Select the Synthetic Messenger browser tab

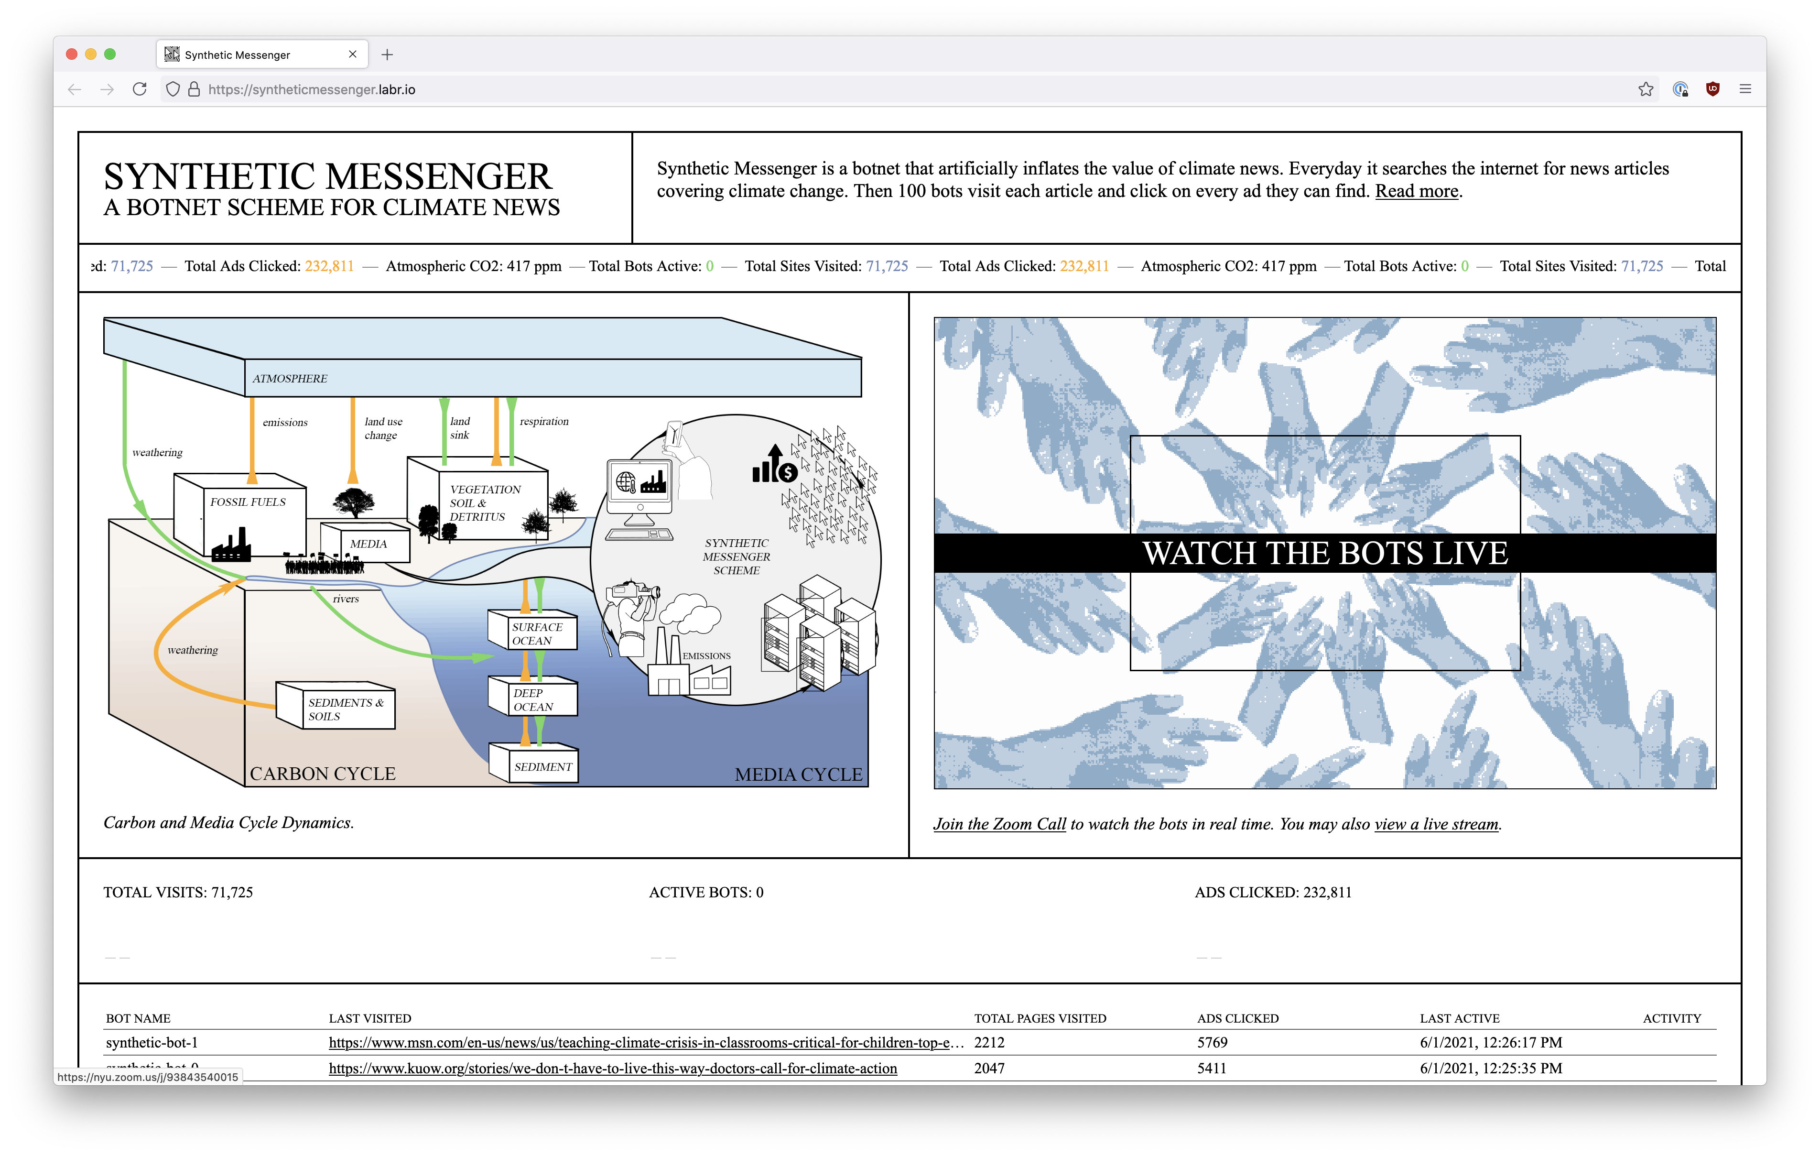pyautogui.click(x=261, y=55)
